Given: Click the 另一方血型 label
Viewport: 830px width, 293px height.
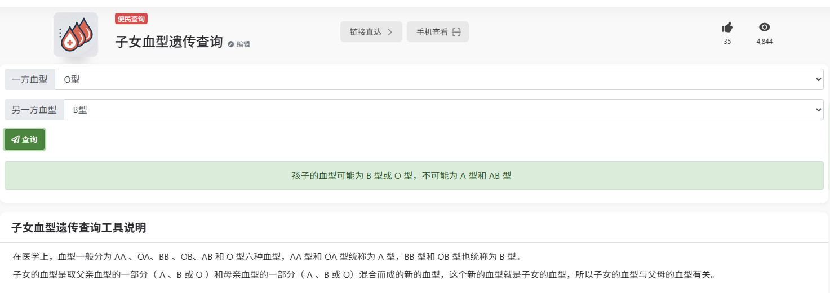Looking at the screenshot, I should 34,110.
